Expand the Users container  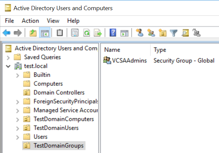point(17,137)
